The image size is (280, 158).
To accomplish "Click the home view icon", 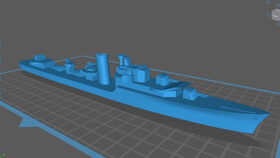I will pyautogui.click(x=268, y=2).
